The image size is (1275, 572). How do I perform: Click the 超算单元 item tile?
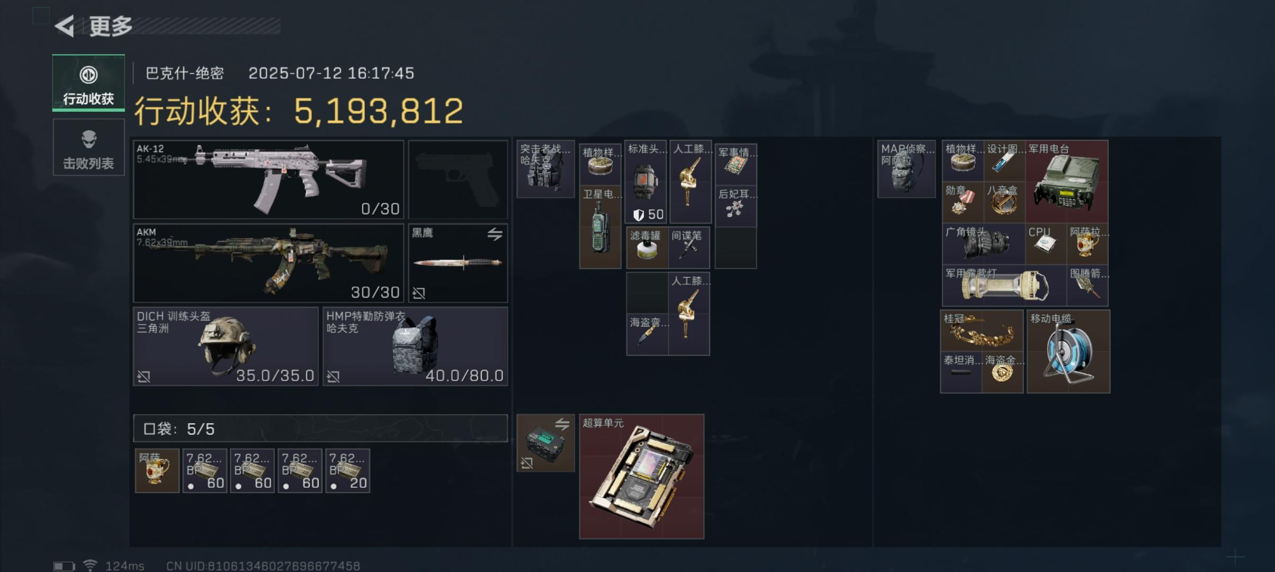pos(642,476)
